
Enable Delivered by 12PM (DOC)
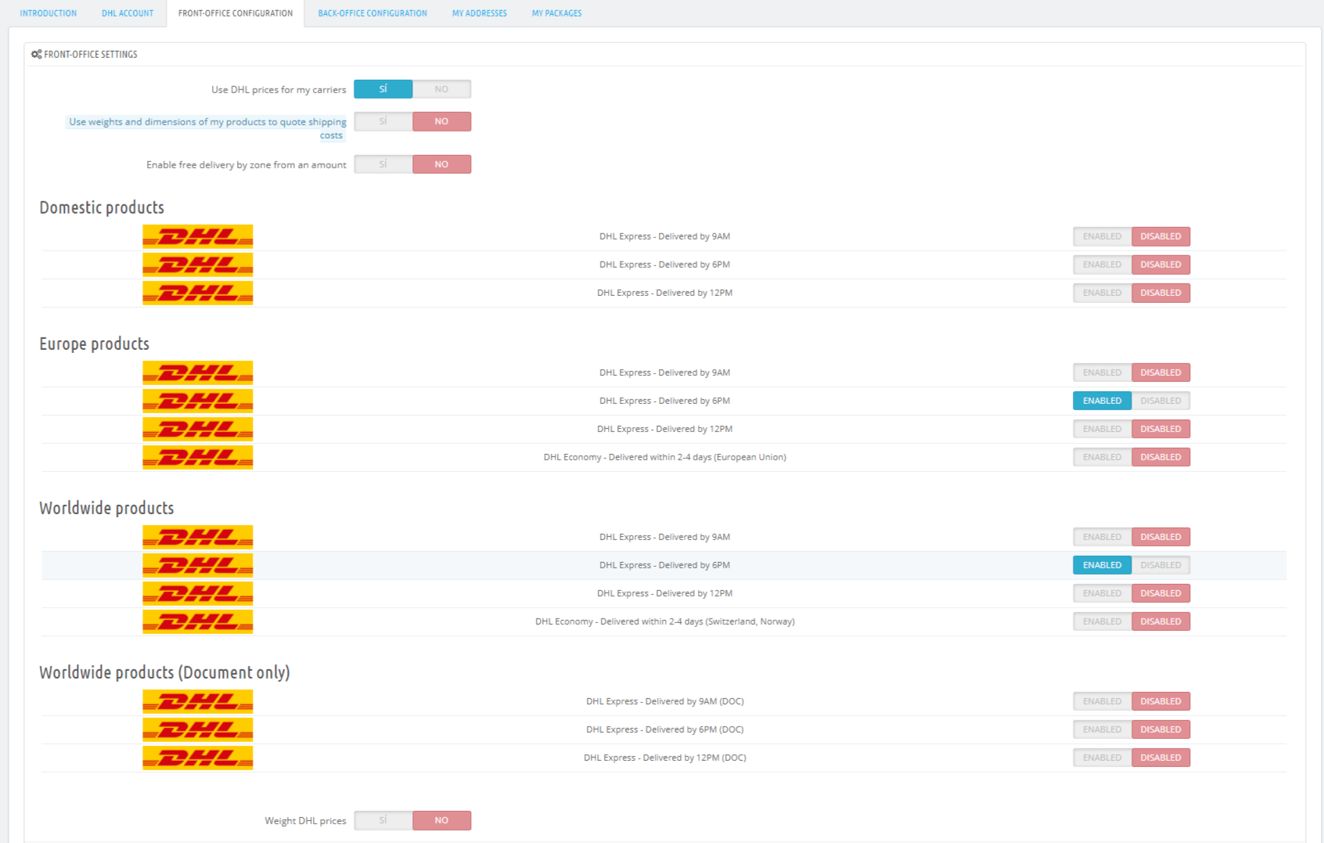(x=1102, y=758)
